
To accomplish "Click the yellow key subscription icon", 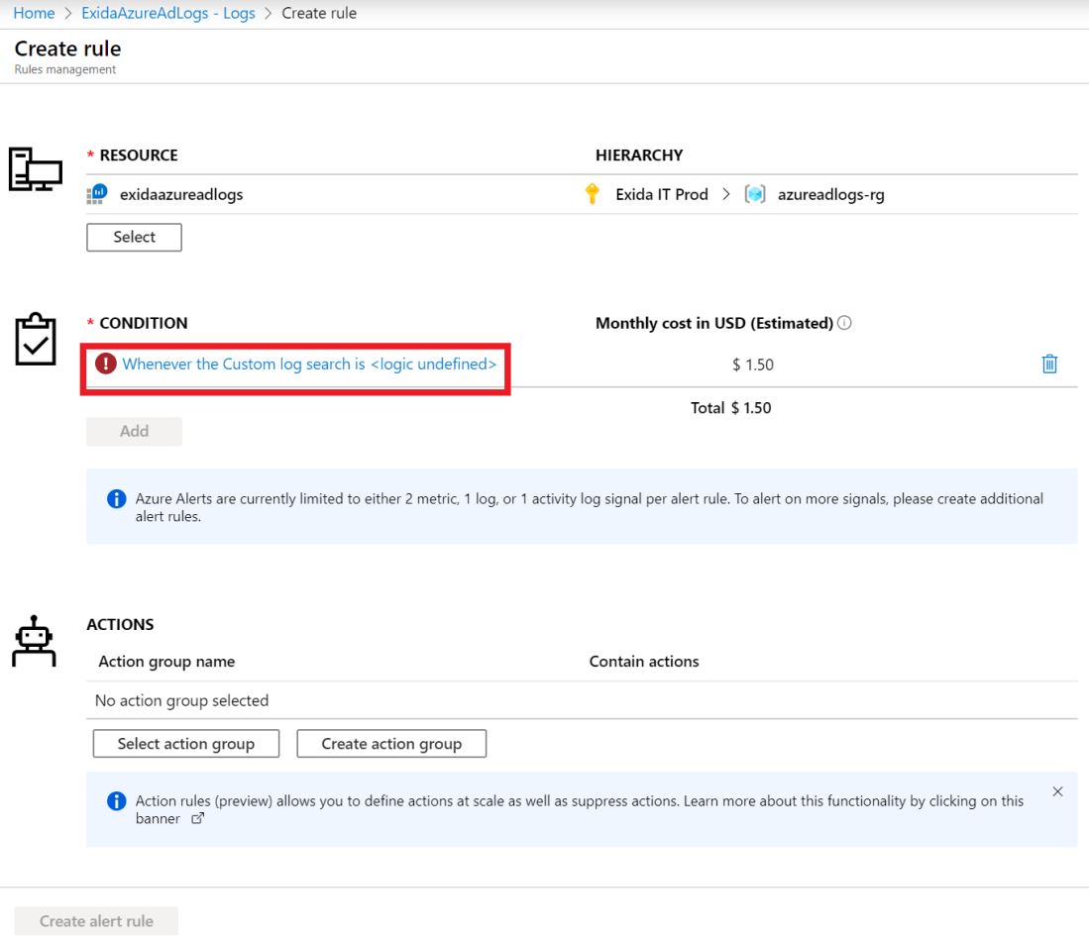I will [x=593, y=194].
